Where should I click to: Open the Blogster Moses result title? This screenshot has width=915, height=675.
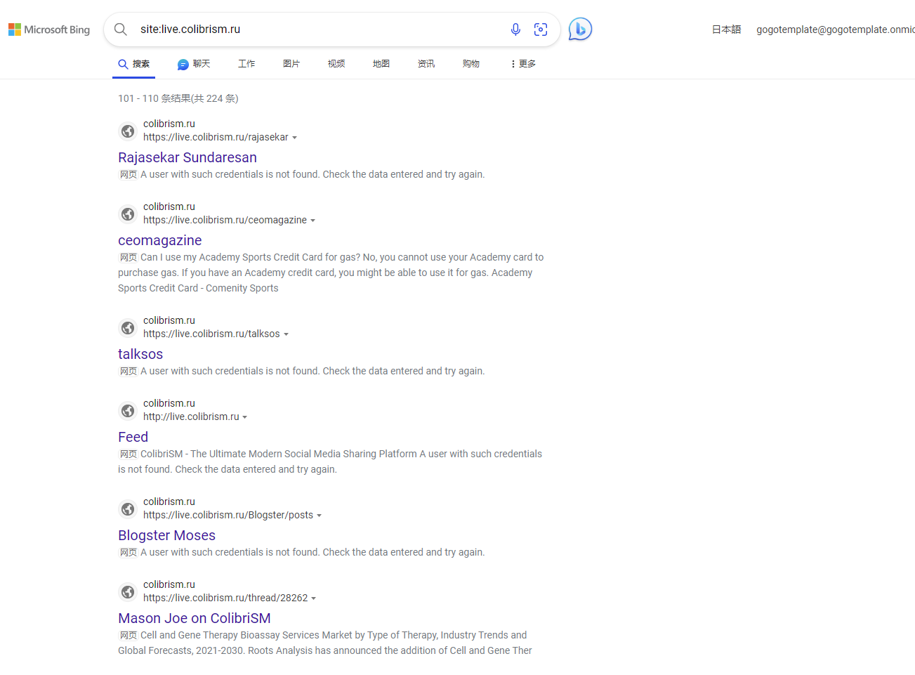coord(166,535)
